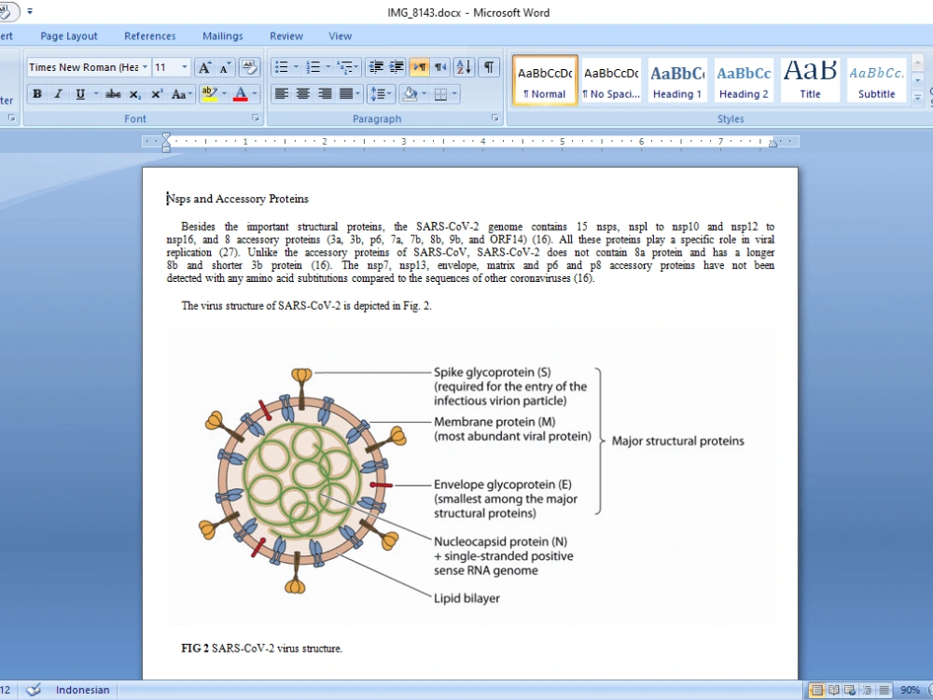Clear formatting with the eraser icon

coord(249,67)
